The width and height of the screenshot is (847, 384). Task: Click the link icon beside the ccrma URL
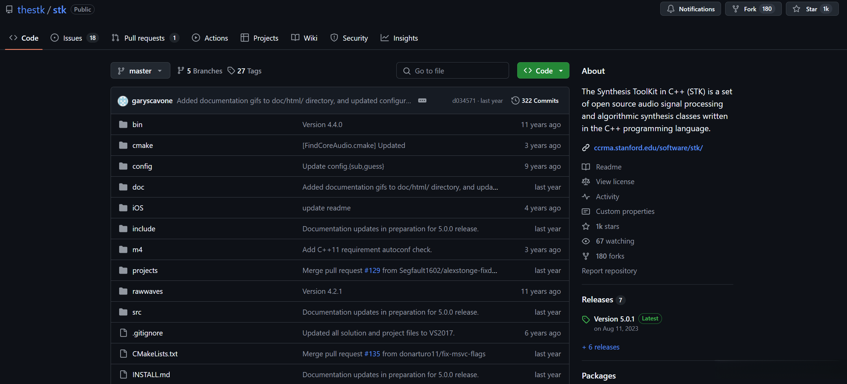click(586, 148)
